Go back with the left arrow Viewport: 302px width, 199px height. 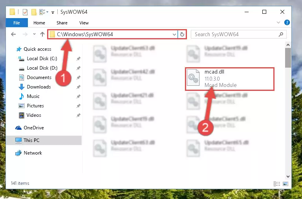[13, 34]
